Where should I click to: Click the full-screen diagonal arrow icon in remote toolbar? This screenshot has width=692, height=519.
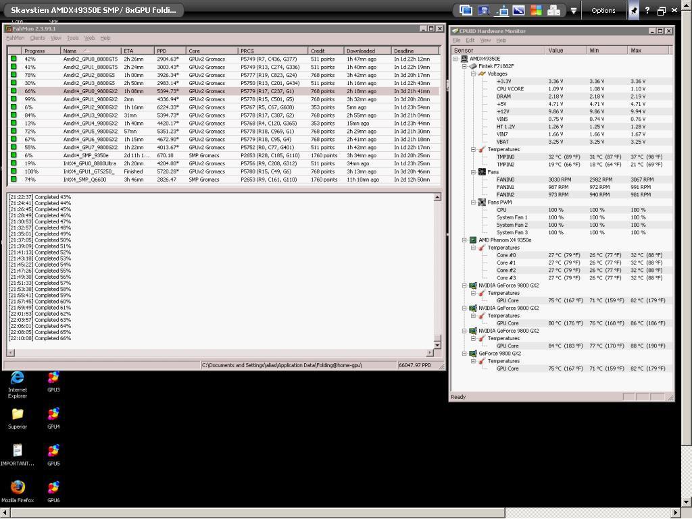coord(518,10)
